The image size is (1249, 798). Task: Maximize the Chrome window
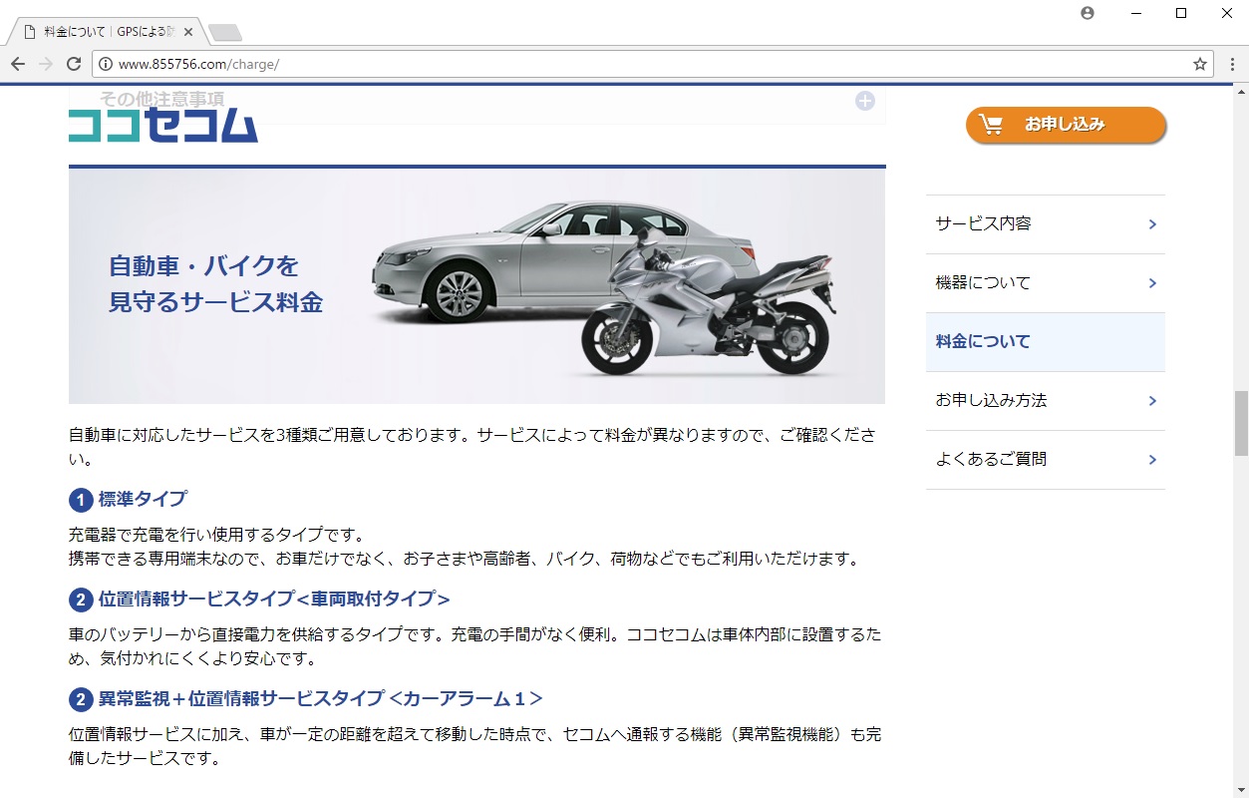point(1181,13)
